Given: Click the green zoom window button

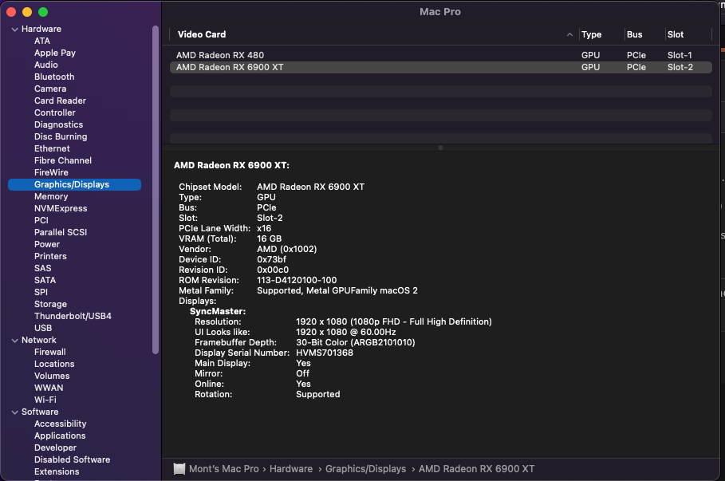Looking at the screenshot, I should pos(43,12).
